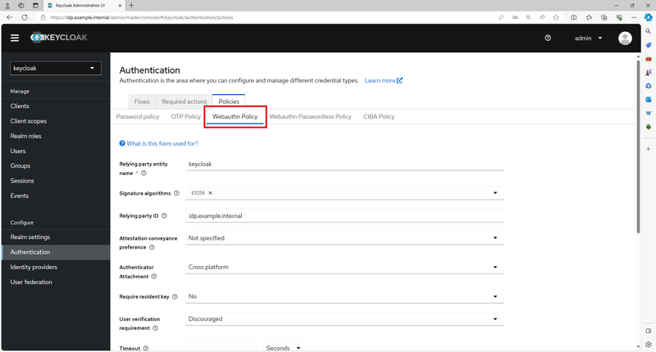Show help for Require resident key
The image size is (656, 352).
pyautogui.click(x=175, y=297)
